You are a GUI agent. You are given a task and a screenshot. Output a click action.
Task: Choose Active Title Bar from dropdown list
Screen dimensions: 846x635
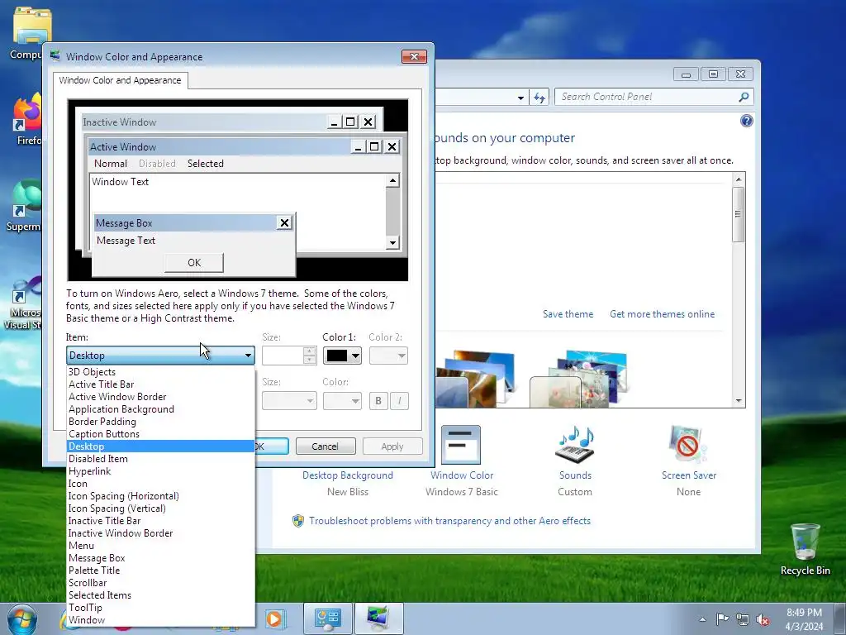(x=160, y=384)
